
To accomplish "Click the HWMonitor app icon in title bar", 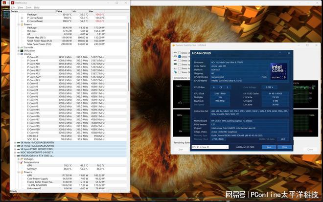I will pos(13,2).
